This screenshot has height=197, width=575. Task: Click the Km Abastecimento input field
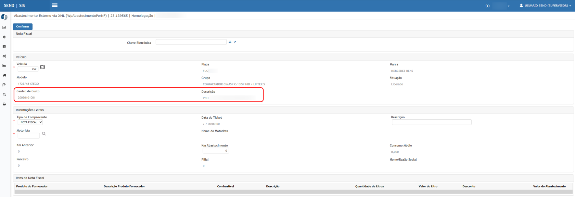coord(216,150)
